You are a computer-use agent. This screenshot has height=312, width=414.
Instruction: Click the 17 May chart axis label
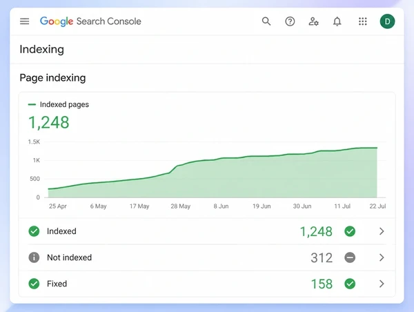pyautogui.click(x=139, y=206)
